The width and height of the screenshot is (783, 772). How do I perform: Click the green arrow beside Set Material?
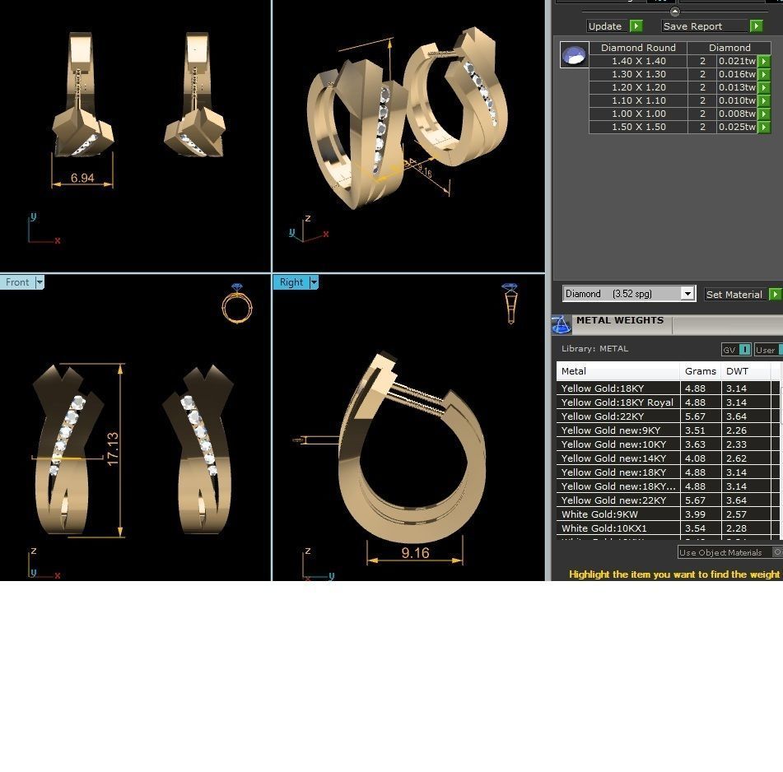tap(775, 295)
